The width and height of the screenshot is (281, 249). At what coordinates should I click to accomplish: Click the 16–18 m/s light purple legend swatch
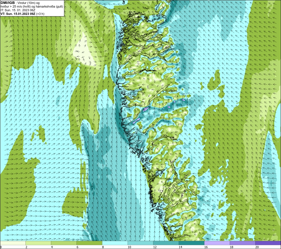tap(217, 243)
